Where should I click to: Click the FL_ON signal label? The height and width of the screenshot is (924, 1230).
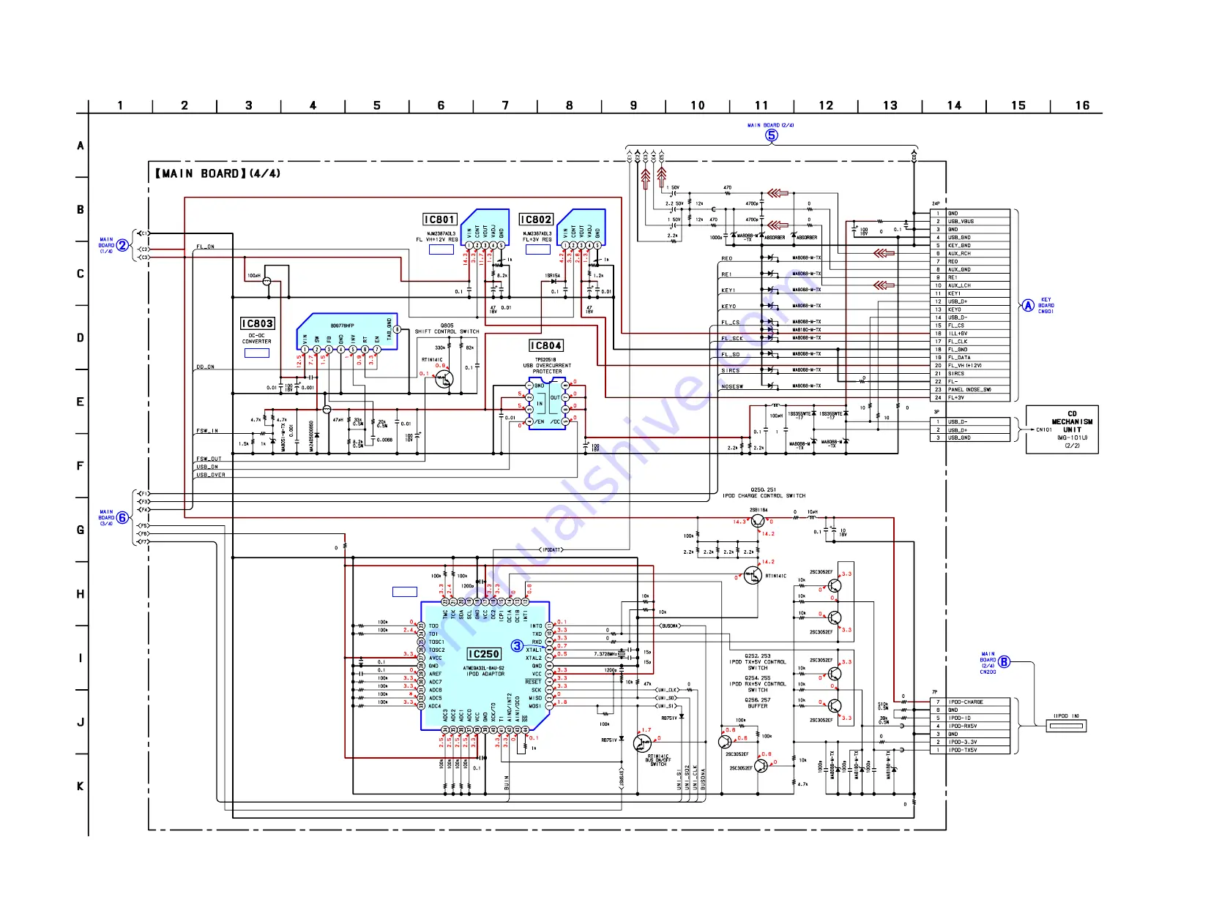coord(205,247)
